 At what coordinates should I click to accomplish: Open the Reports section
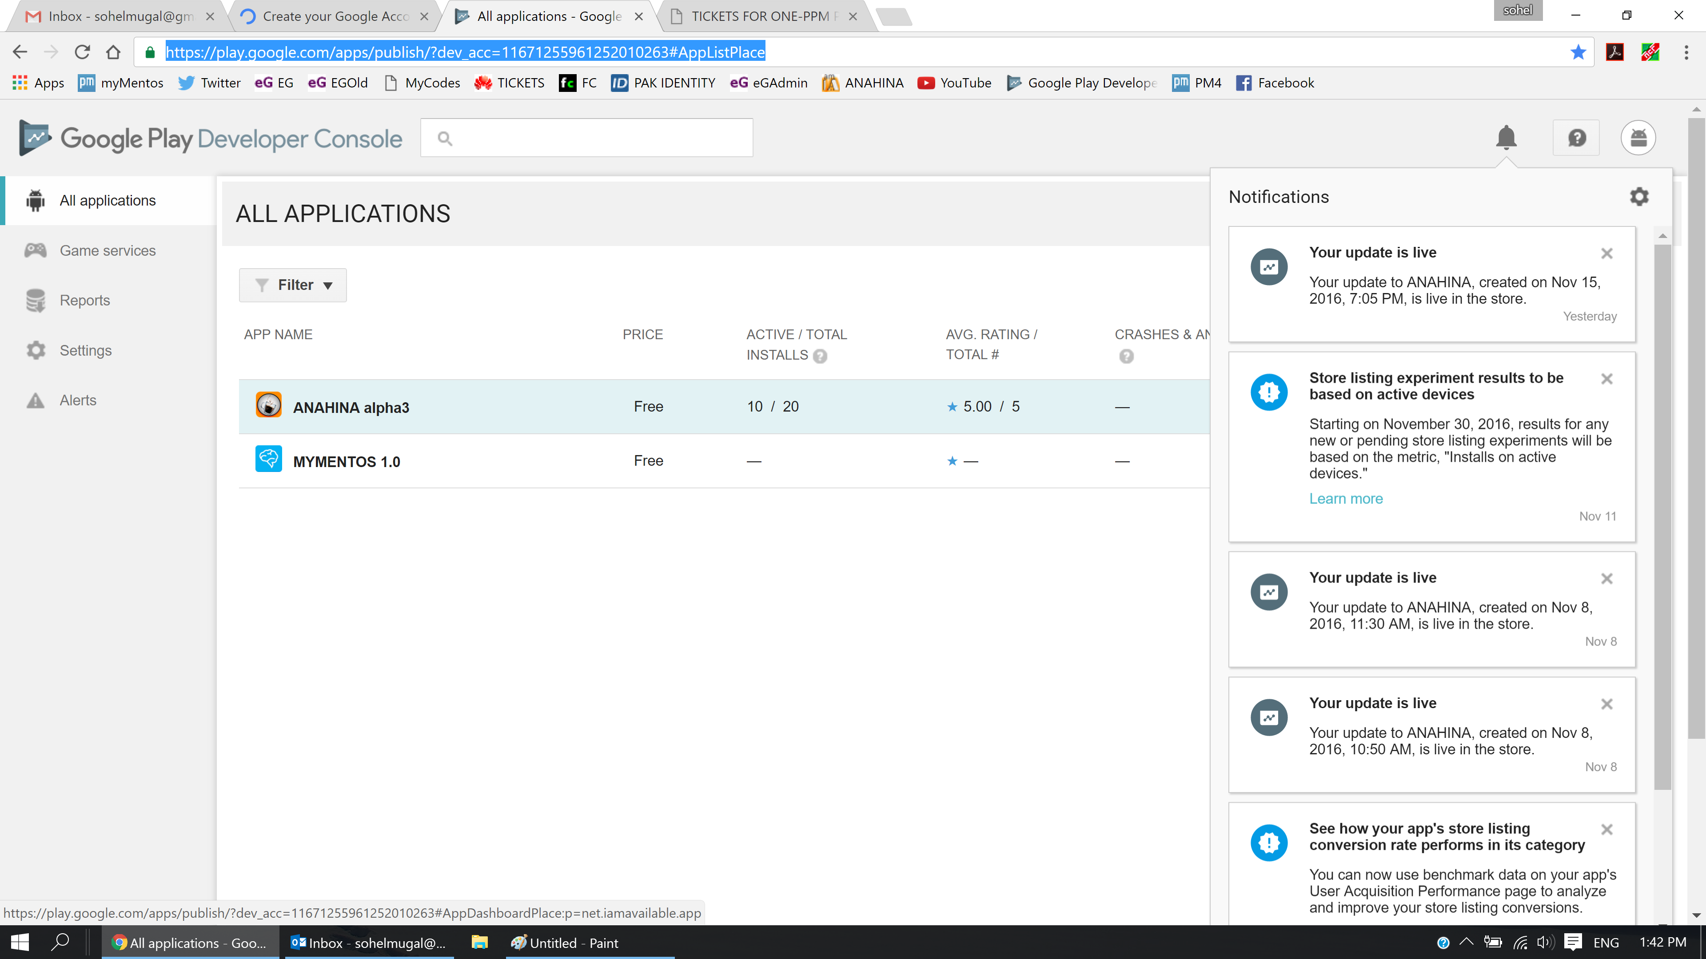[x=85, y=301]
